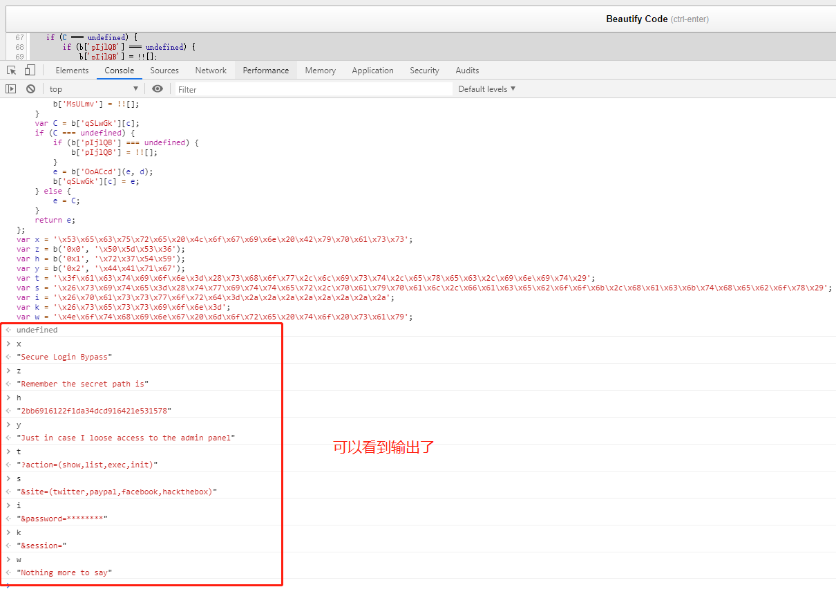Click the console input 'w' line
836x596 pixels.
19,559
